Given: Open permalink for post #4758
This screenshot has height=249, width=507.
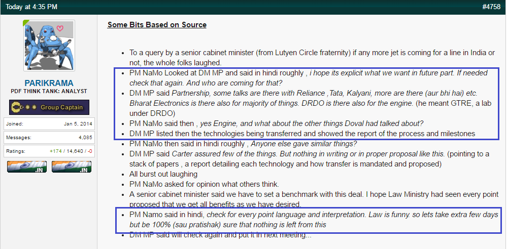Looking at the screenshot, I should [491, 7].
